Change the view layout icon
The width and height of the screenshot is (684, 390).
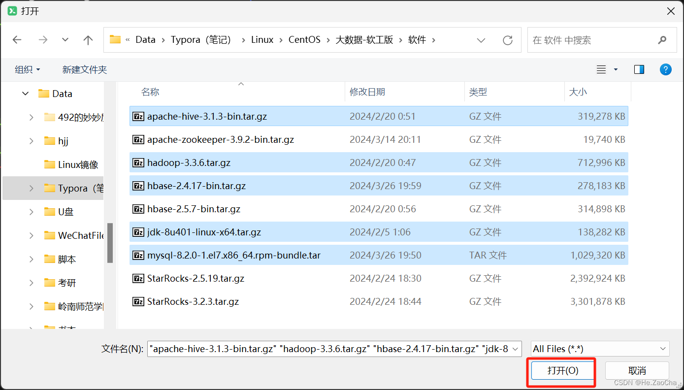point(601,69)
